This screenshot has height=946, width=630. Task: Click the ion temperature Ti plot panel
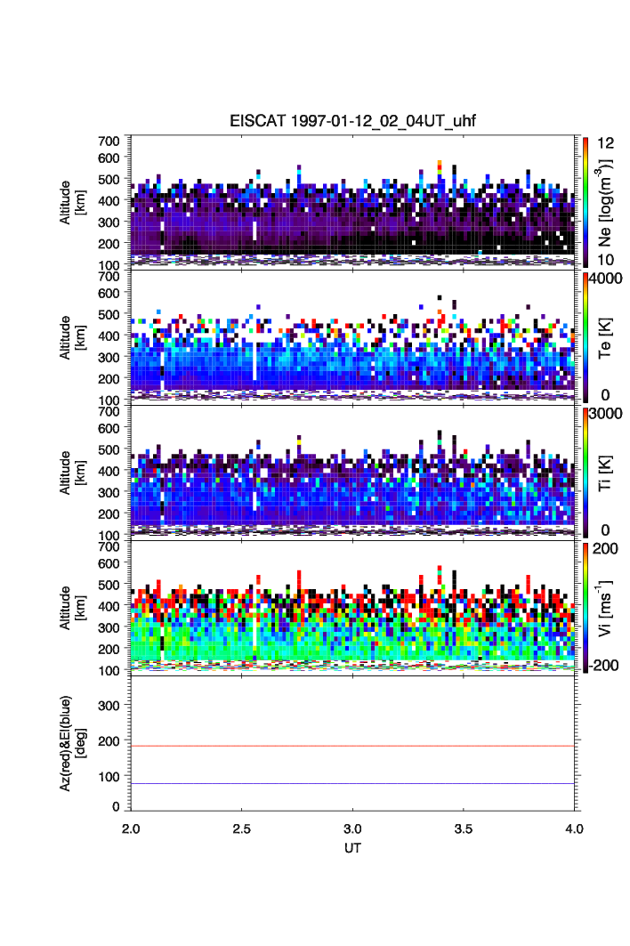(x=352, y=473)
